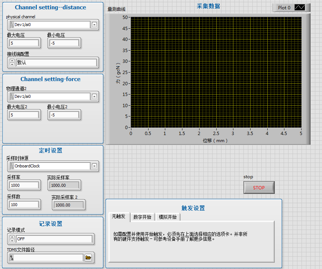The height and width of the screenshot is (269, 322).
Task: Click the 最大电压 input field
Action: point(24,43)
